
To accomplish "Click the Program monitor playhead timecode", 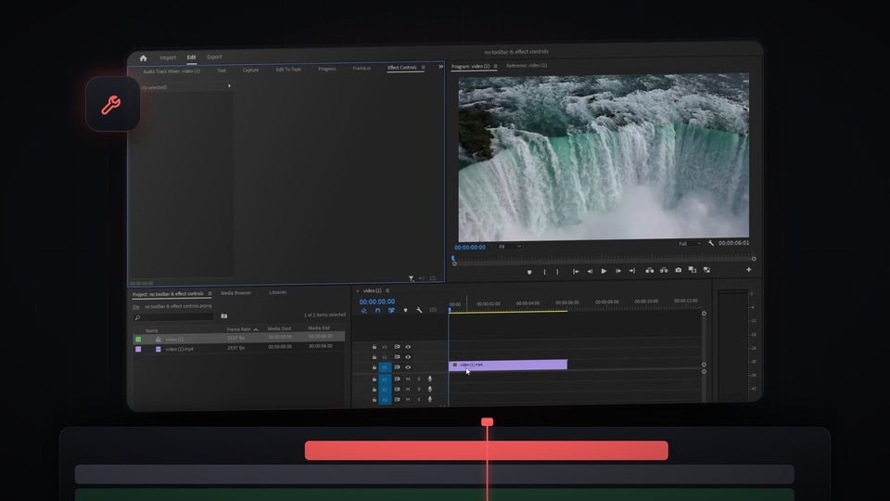I will pyautogui.click(x=469, y=248).
